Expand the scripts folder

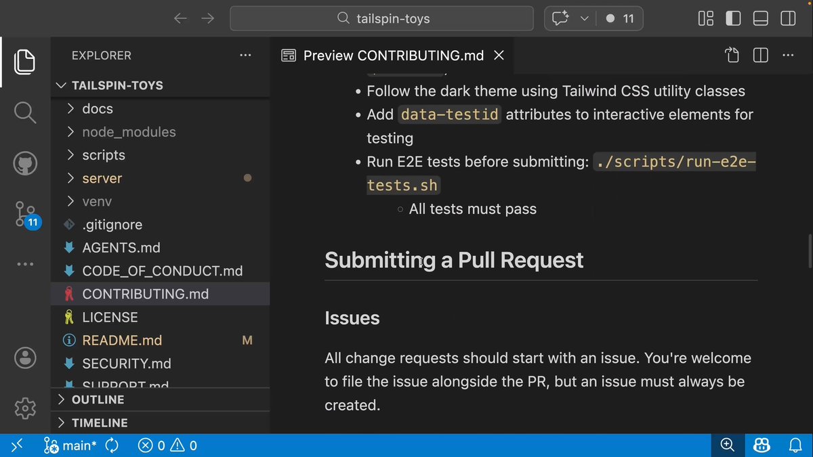[x=160, y=155]
